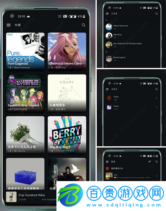Viewport: 166px width, 211px height.
Task: Open 生きていたんだよな album card
Action: (x=25, y=135)
